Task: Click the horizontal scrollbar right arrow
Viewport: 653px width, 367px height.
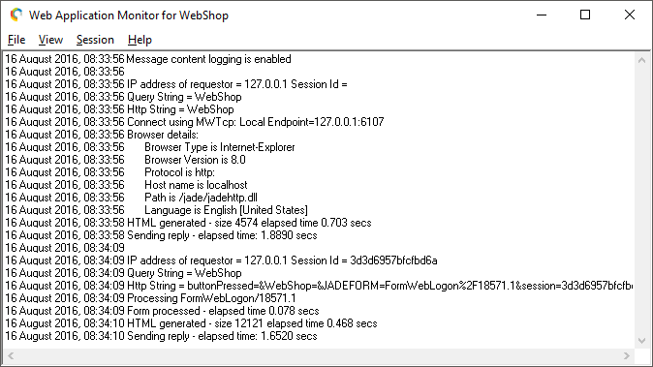Action: point(627,355)
